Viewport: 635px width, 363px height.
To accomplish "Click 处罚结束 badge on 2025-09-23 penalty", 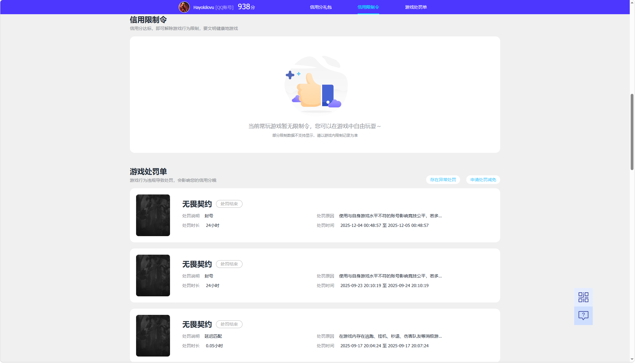I will 229,264.
